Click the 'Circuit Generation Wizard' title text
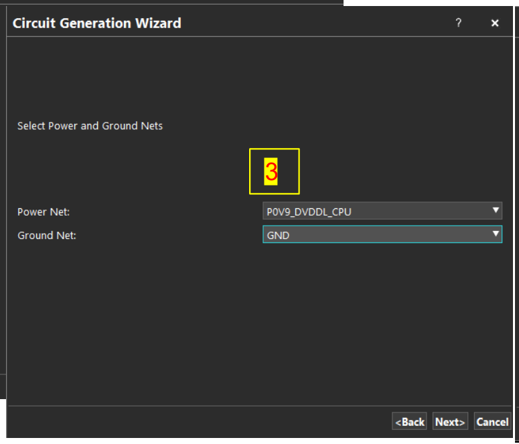Viewport: 519px width, 444px height. (96, 23)
